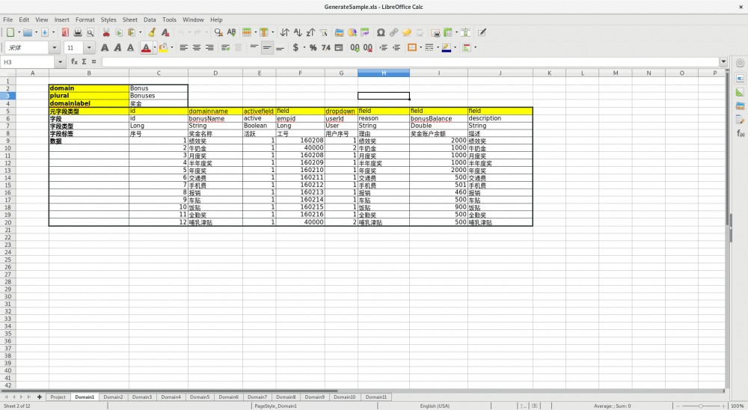
Task: Switch to the Project sheet tab
Action: coord(58,397)
